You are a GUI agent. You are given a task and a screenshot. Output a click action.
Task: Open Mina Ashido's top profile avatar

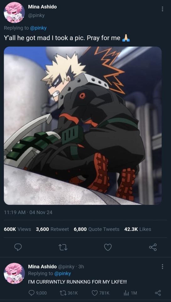click(14, 13)
